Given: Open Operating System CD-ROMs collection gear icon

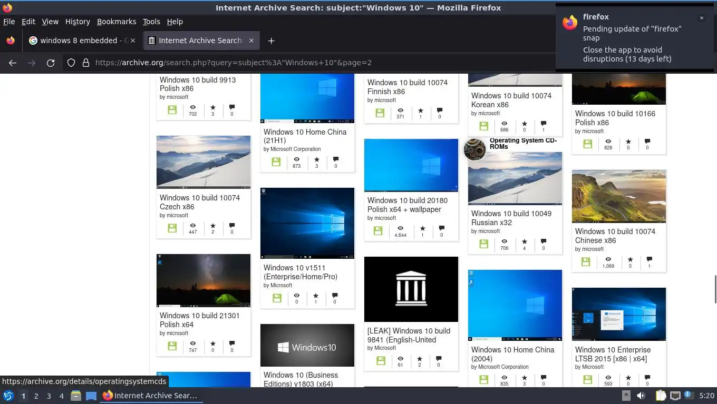Looking at the screenshot, I should (474, 149).
